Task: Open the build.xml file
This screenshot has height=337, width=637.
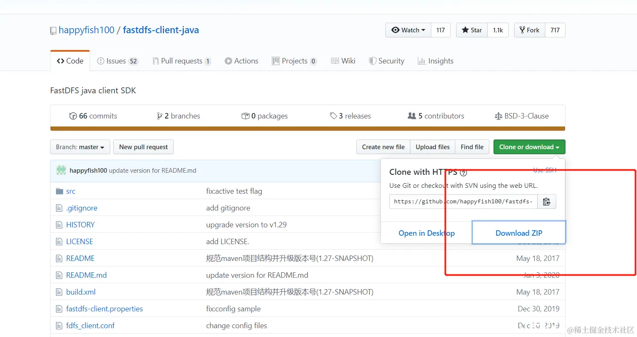Action: point(81,292)
